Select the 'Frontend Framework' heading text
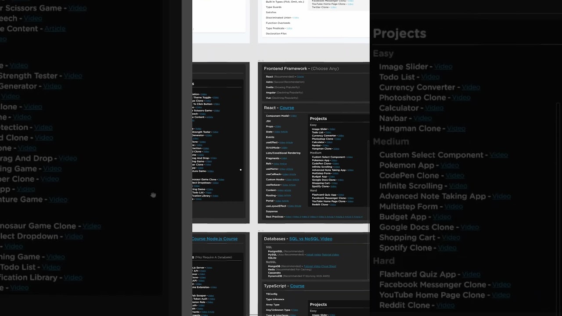562x316 pixels. point(285,68)
